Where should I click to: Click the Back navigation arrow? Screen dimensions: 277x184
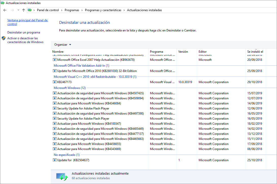coord(5,10)
